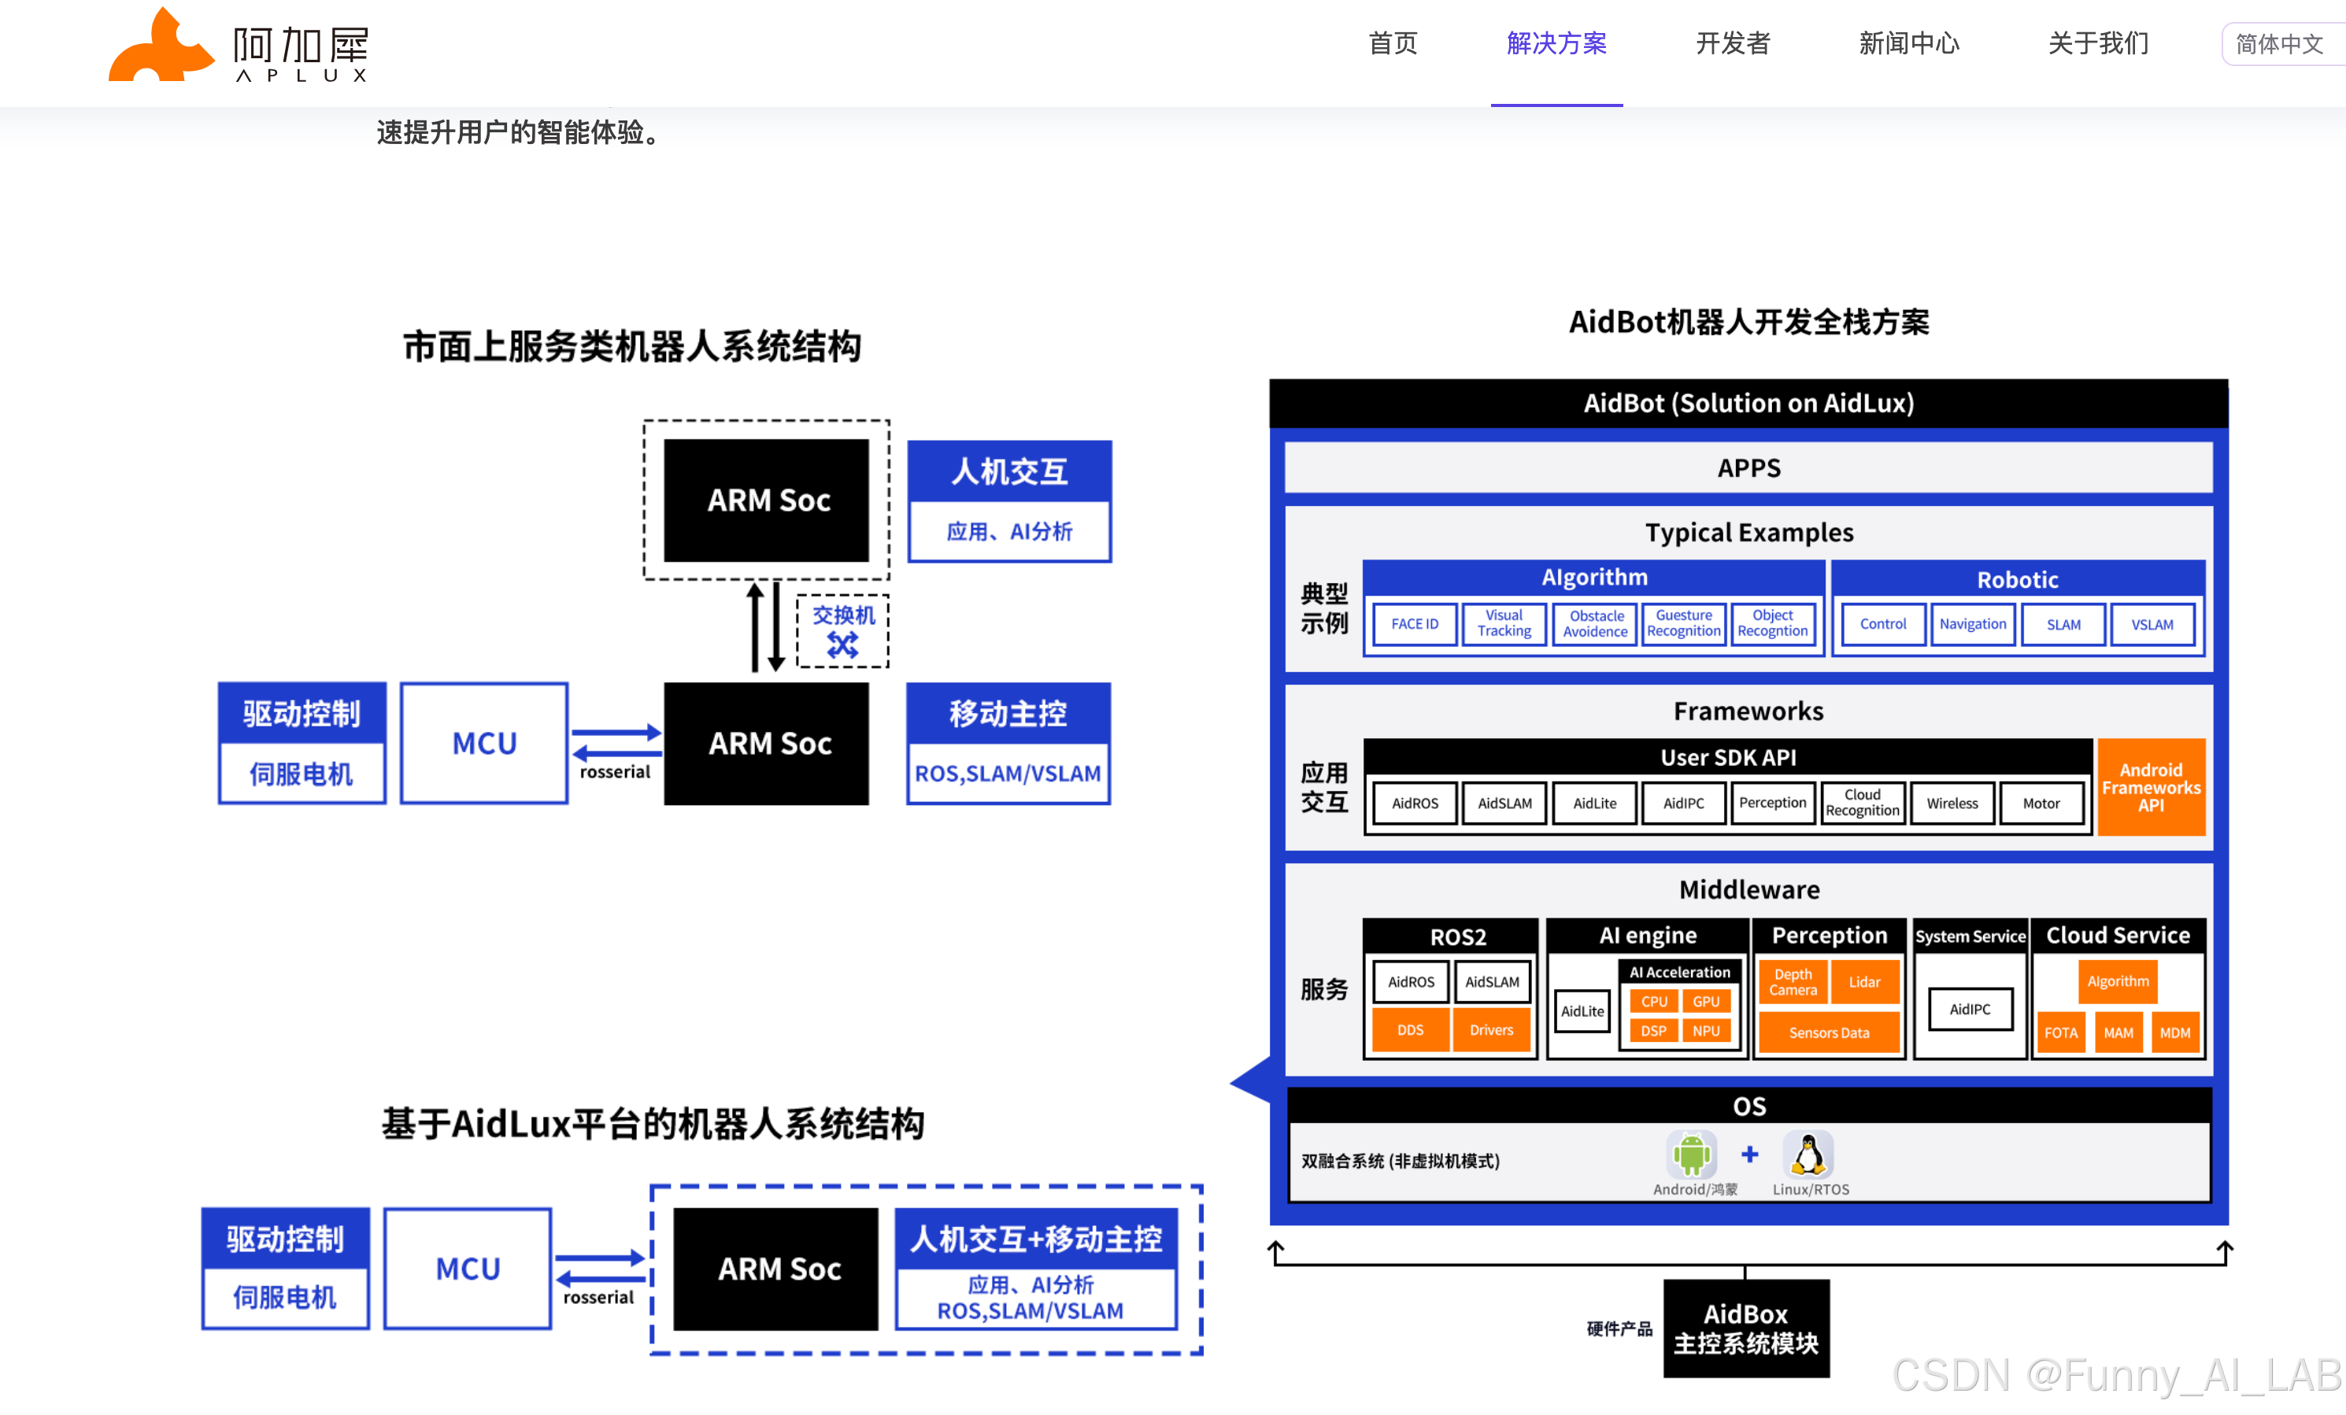Open the 首页 menu item
Viewport: 2346px width, 1415px height.
click(1392, 44)
